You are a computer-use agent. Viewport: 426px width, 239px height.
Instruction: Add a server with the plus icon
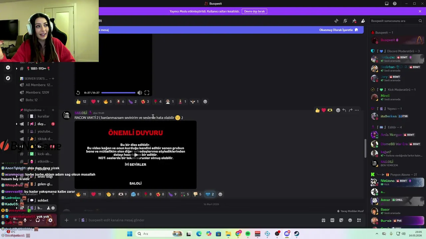click(8, 68)
